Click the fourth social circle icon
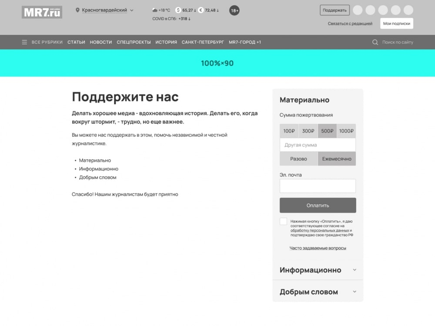The width and height of the screenshot is (435, 326). coord(395,10)
